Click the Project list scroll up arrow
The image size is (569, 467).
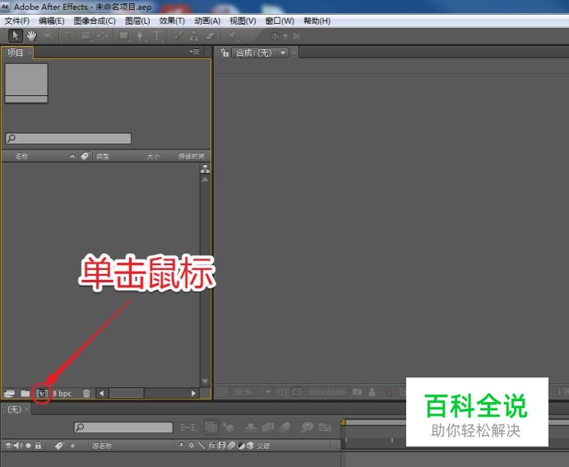205,180
